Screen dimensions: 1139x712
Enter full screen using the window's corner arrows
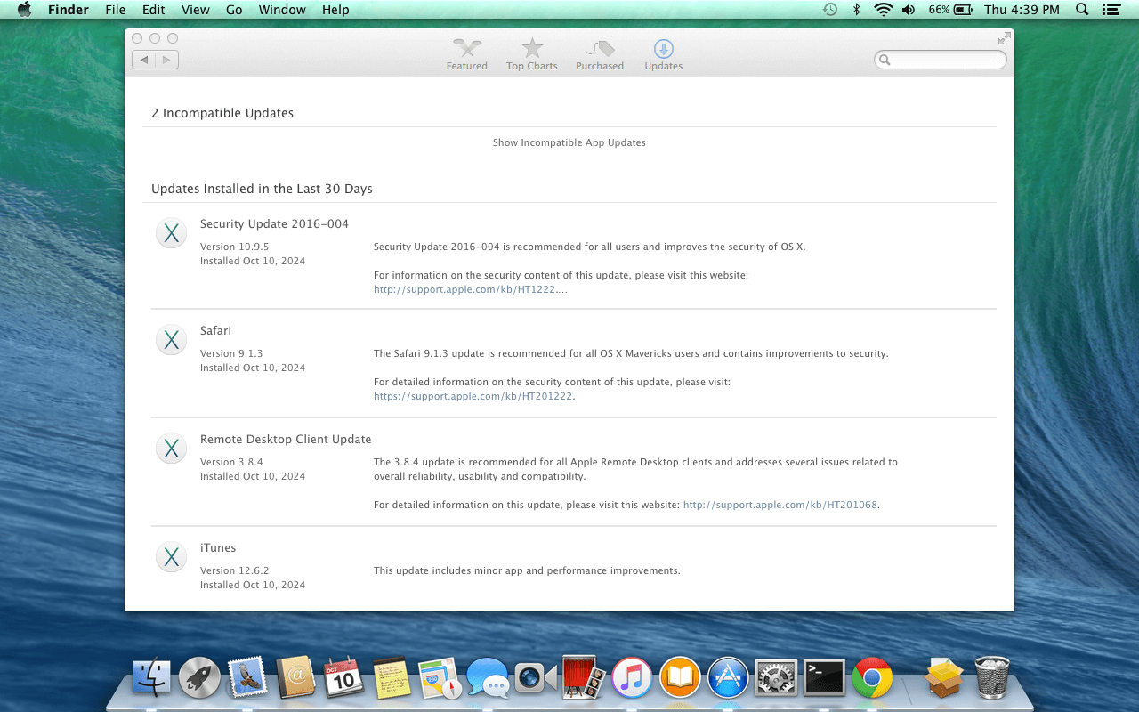tap(1004, 38)
